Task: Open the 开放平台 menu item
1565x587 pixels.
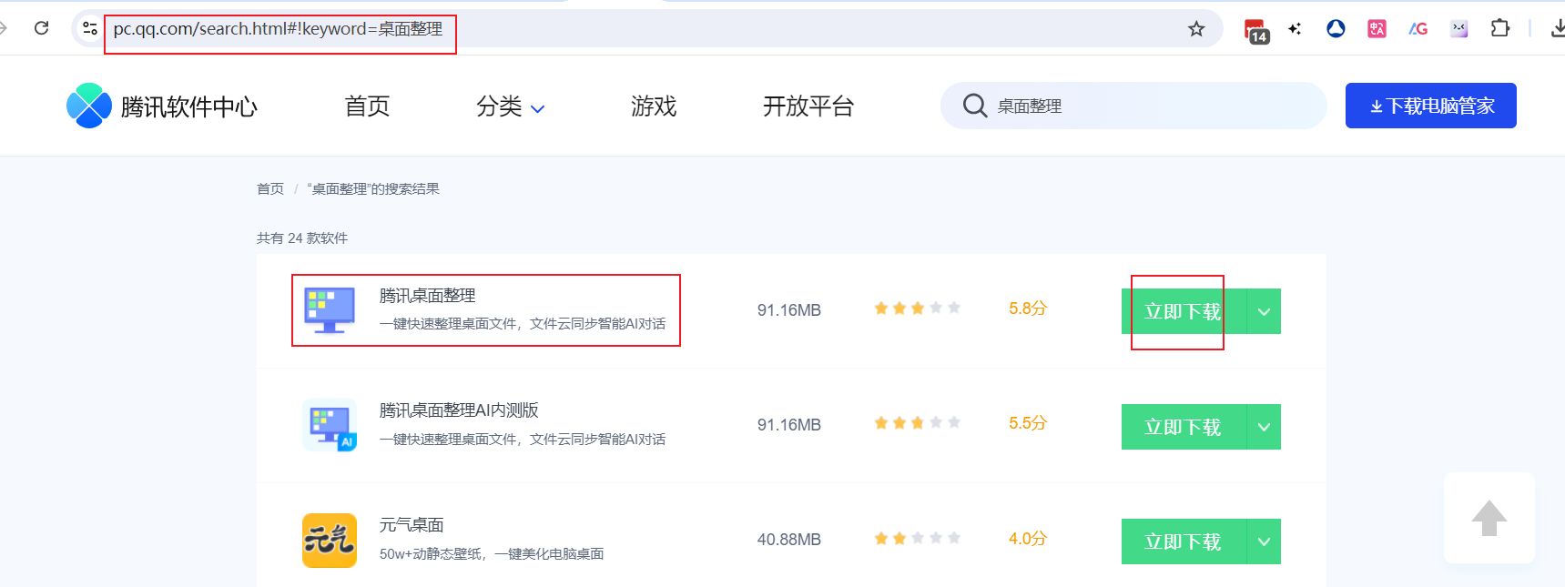Action: [x=808, y=106]
